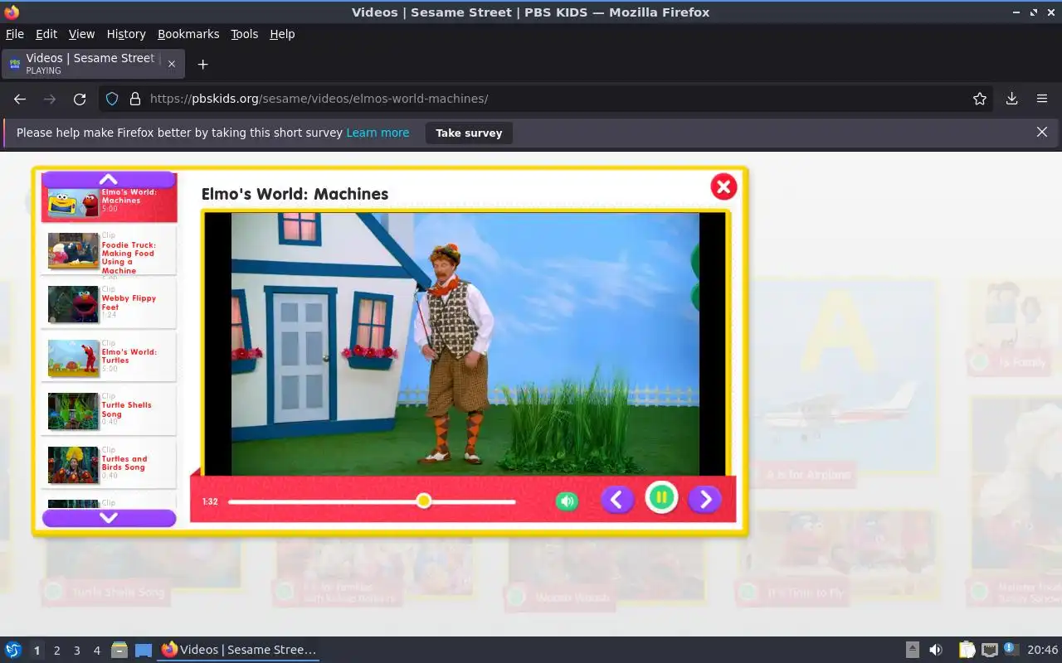Mute the video with the green speaker
The width and height of the screenshot is (1062, 663).
[567, 501]
